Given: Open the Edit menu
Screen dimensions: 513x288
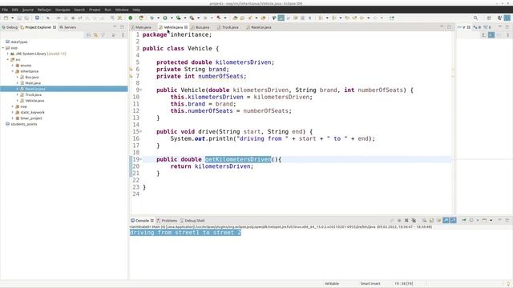Looking at the screenshot, I should tap(15, 10).
